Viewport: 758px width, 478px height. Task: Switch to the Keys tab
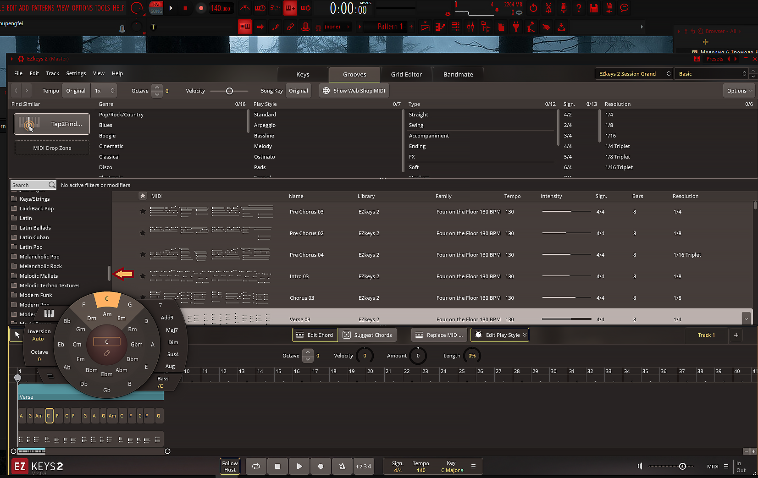[303, 74]
